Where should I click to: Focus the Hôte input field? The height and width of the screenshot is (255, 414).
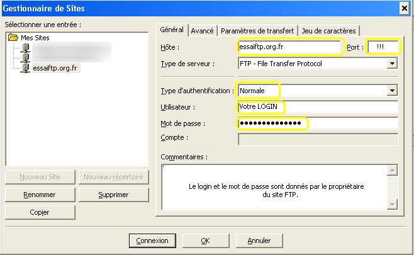pos(289,47)
